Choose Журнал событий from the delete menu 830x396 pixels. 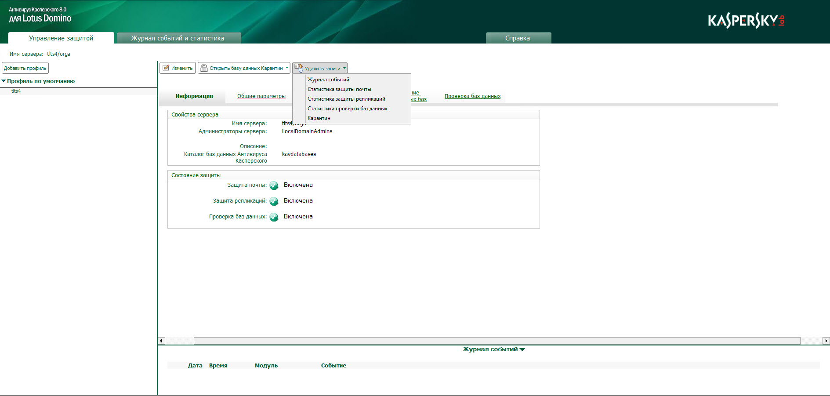[x=328, y=80]
